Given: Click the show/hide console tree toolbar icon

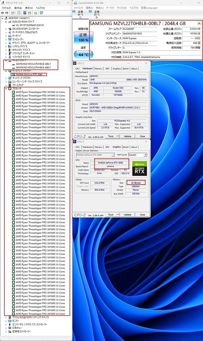Looking at the screenshot, I should click(x=13, y=13).
